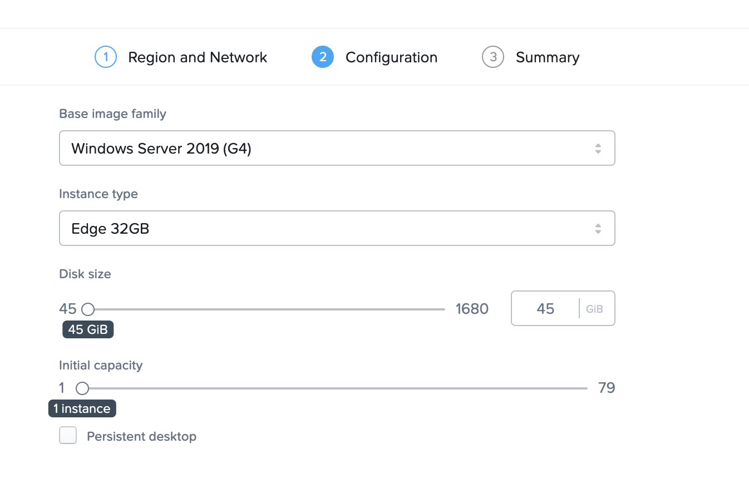Click the 45 GiB slider tooltip
The width and height of the screenshot is (749, 483).
(x=88, y=329)
